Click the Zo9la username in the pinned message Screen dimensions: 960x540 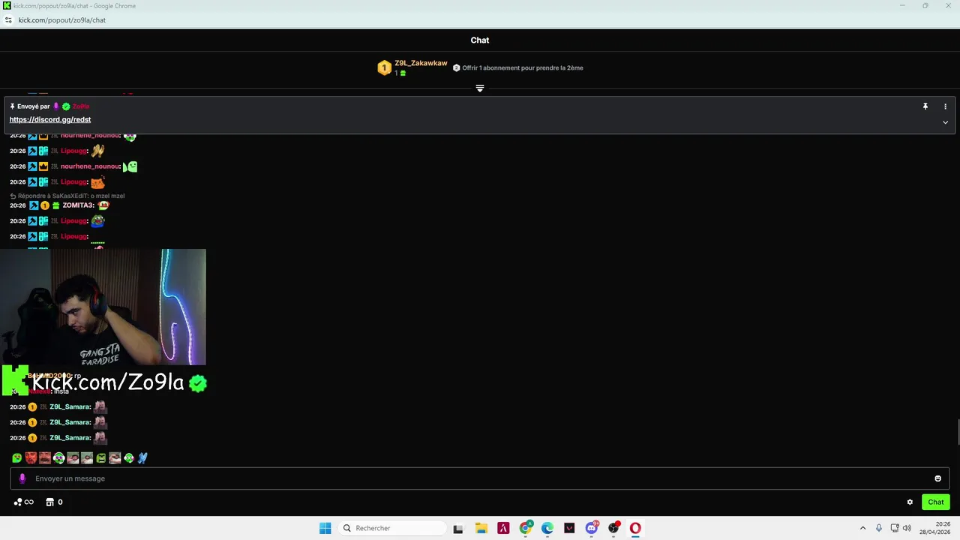tap(80, 106)
